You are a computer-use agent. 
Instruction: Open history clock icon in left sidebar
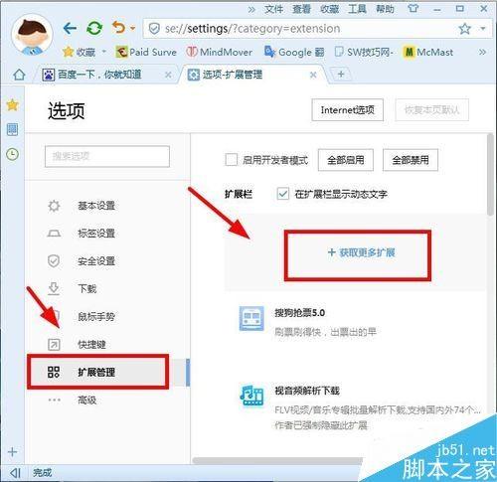(12, 154)
